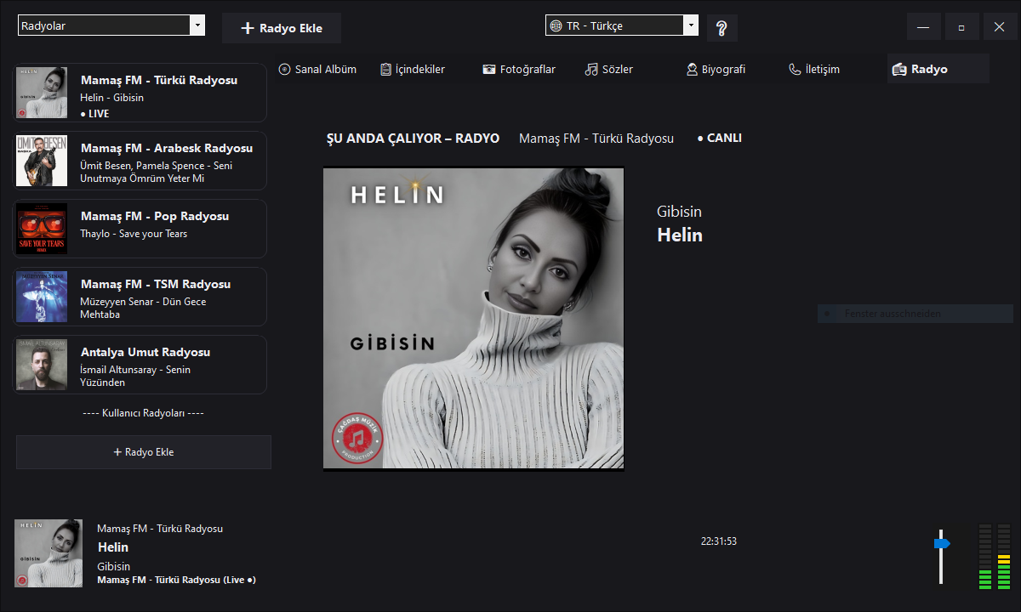This screenshot has height=612, width=1021.
Task: Open the Fotoğraflar camera tab
Action: 518,70
